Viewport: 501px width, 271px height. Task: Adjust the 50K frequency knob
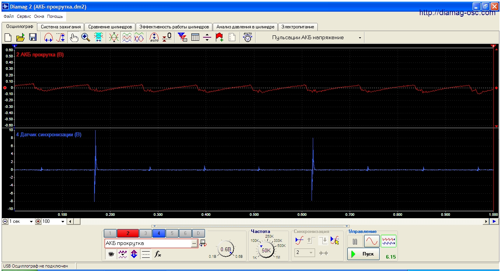click(266, 250)
